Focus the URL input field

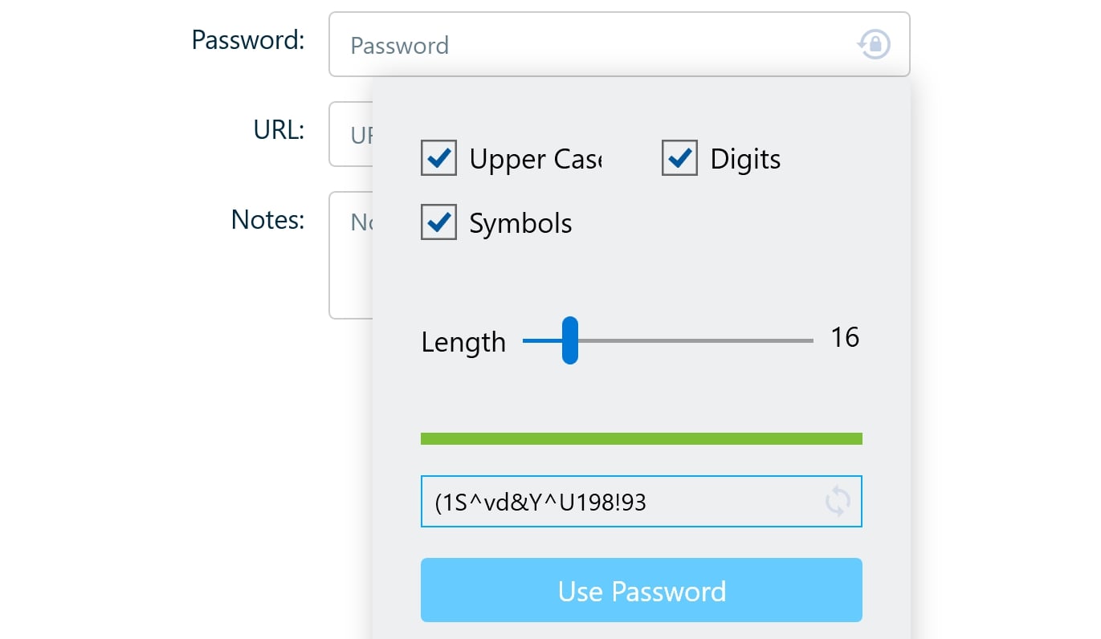[351, 134]
